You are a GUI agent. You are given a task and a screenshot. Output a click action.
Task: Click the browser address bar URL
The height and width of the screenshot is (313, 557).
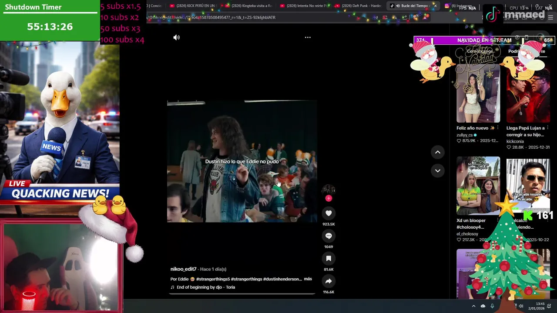(211, 17)
